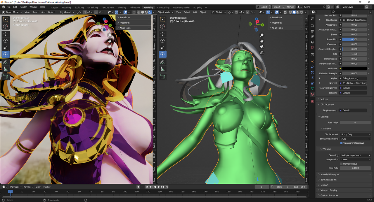
Task: Select the Annotate tool in left viewport
Action: click(5, 62)
